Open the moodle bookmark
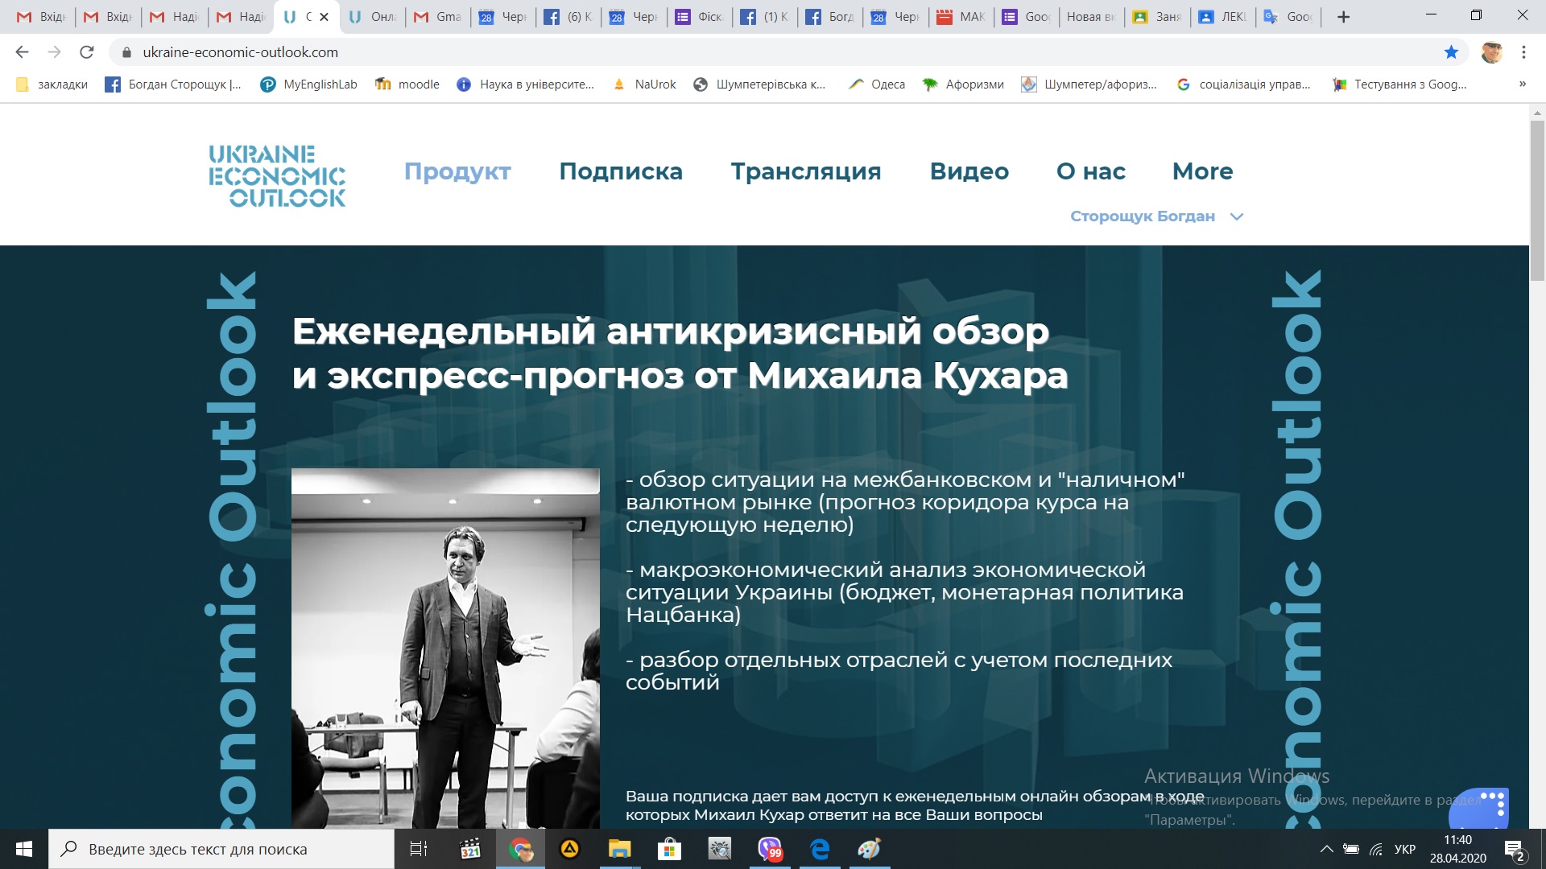Viewport: 1546px width, 869px height. tap(407, 84)
